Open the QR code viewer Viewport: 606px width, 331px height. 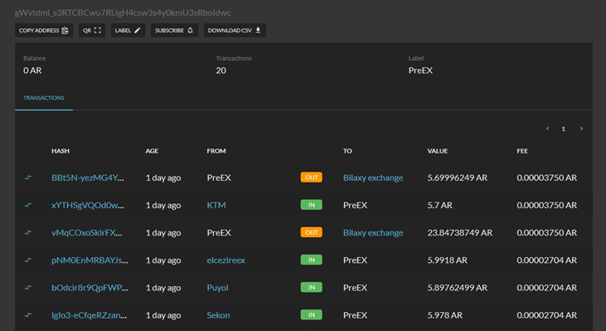(92, 30)
